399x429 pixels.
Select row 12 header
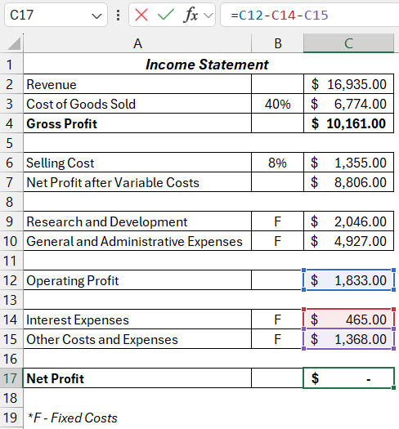(11, 280)
